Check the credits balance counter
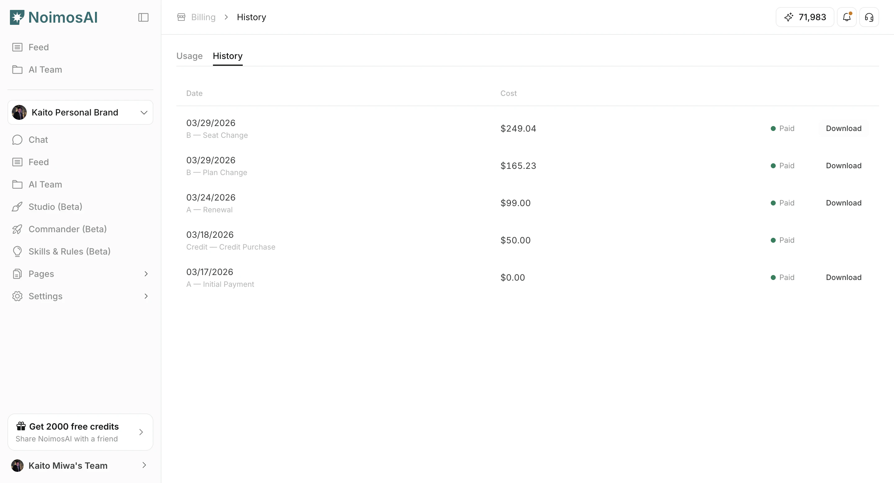 click(x=805, y=17)
